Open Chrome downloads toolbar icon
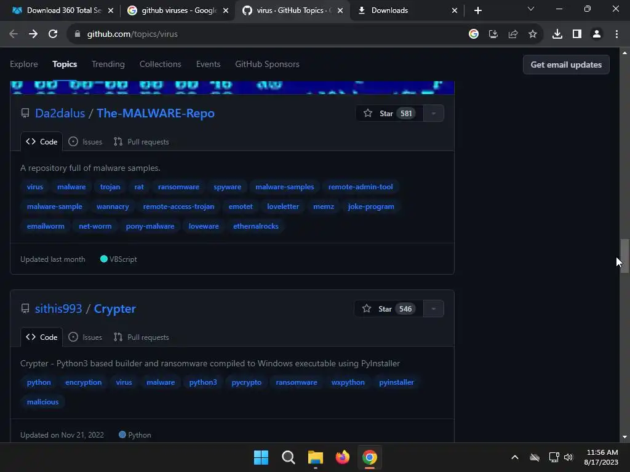Image resolution: width=630 pixels, height=472 pixels. point(557,34)
